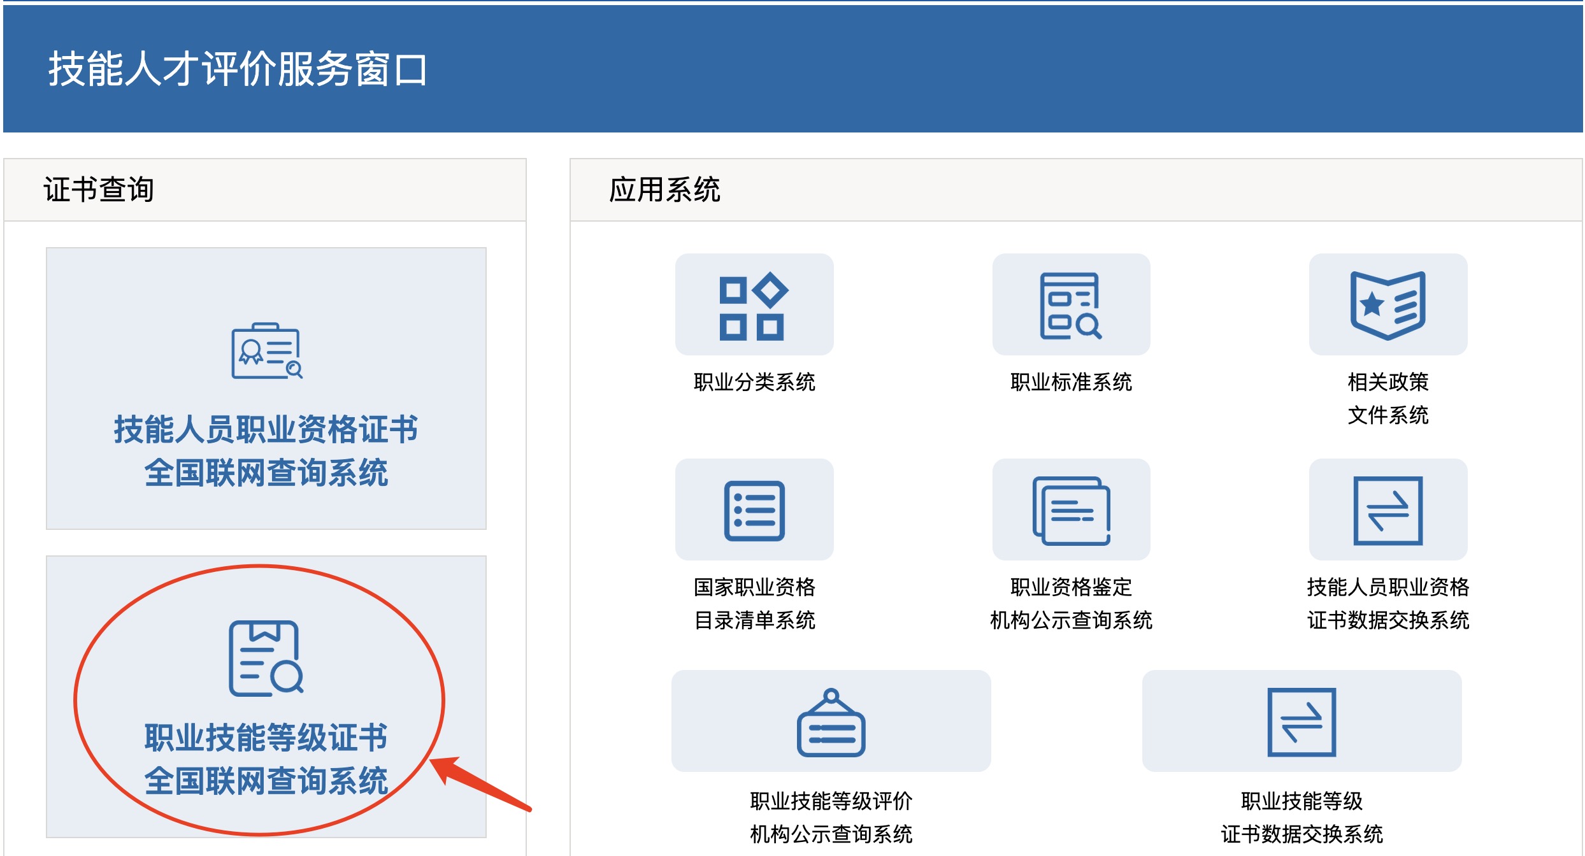Open 职业技能等级证书全国联网查询系统 link text
This screenshot has width=1585, height=856.
click(x=266, y=759)
